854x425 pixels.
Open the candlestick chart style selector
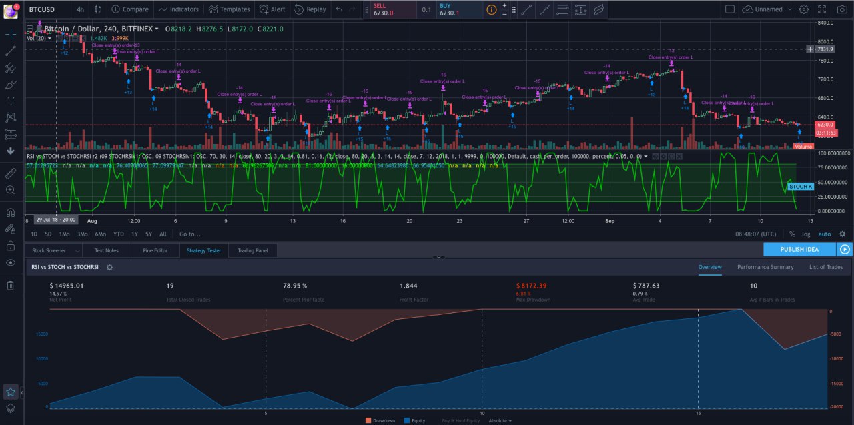pyautogui.click(x=98, y=9)
